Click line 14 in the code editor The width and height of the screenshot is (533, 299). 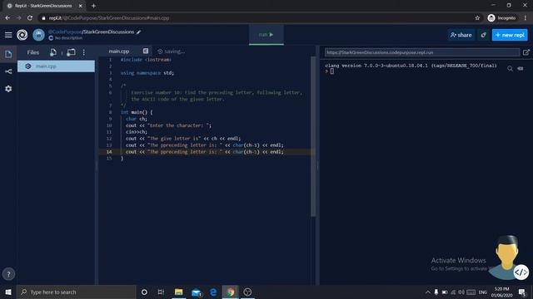click(x=205, y=152)
